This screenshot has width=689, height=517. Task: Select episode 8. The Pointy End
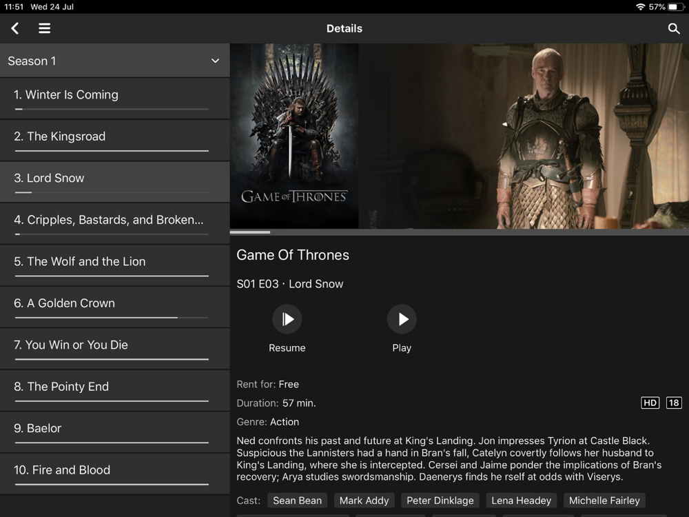114,391
